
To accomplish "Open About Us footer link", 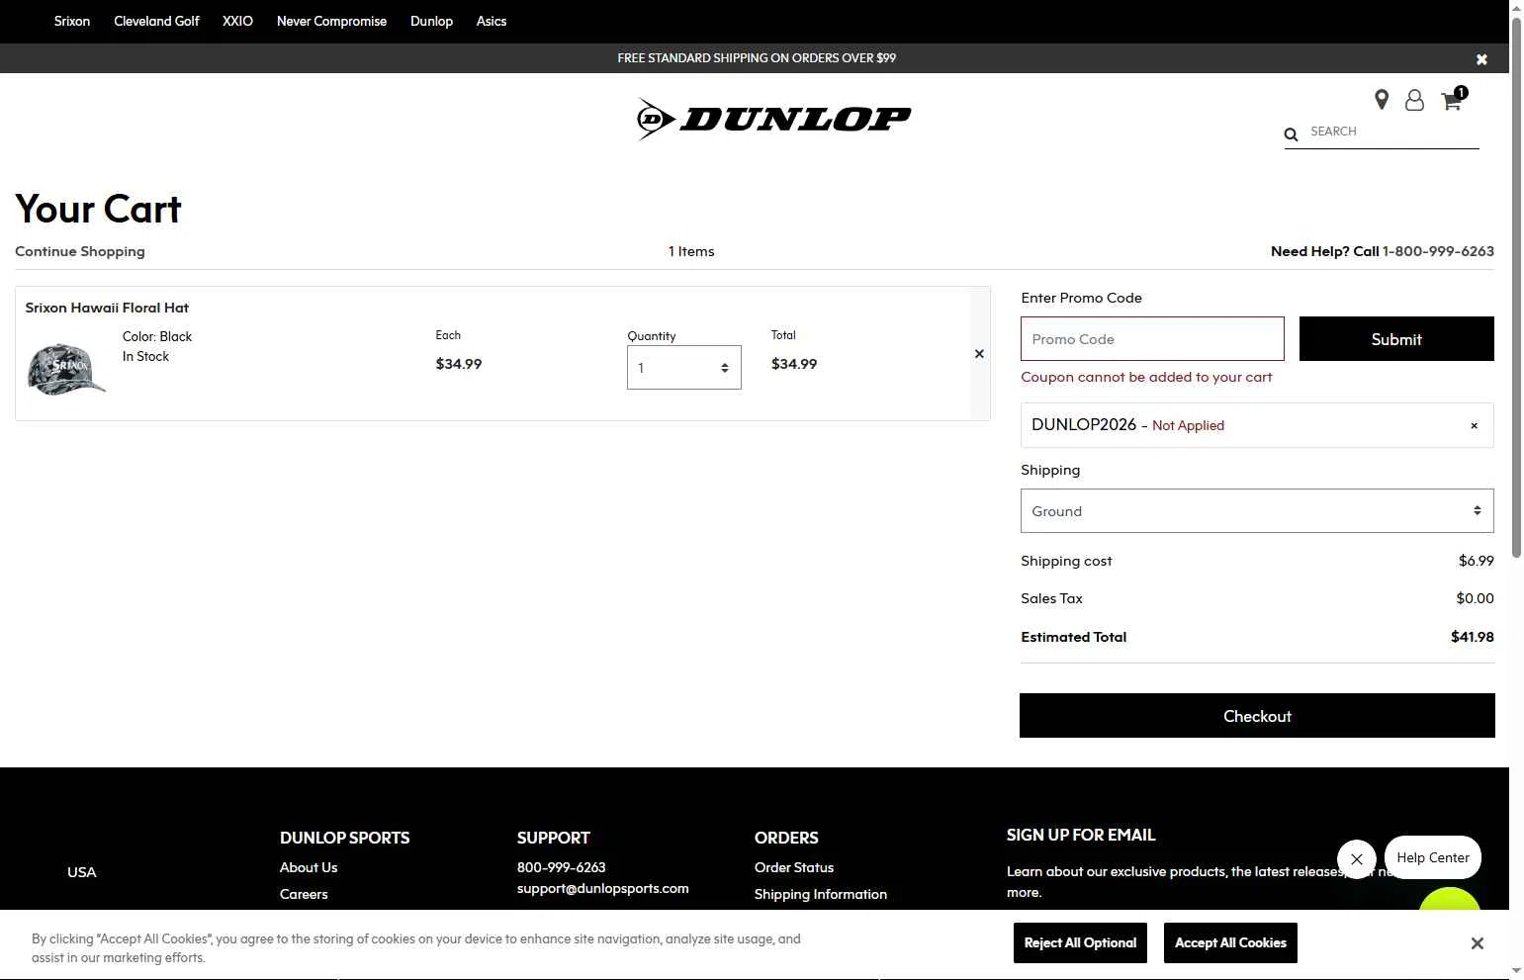I will pos(309,867).
